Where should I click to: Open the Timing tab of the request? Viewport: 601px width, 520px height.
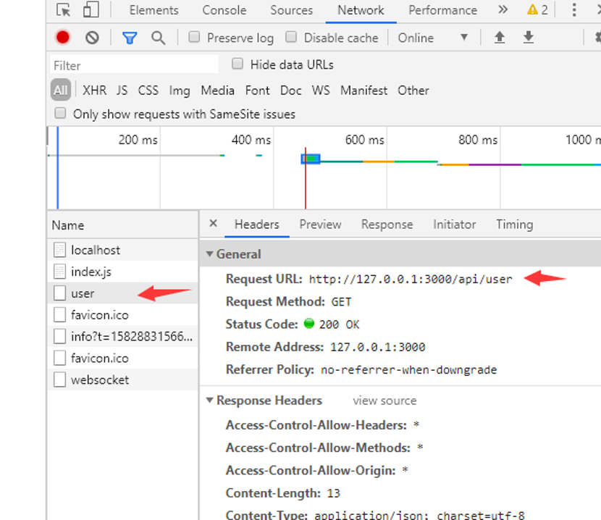pyautogui.click(x=514, y=225)
